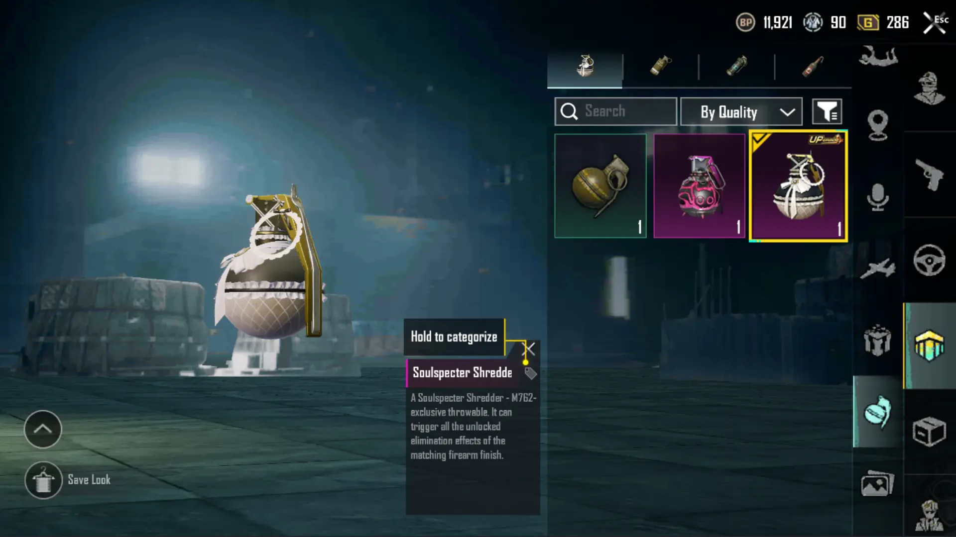The width and height of the screenshot is (956, 537).
Task: Close the inventory with the Esc X
Action: click(935, 23)
